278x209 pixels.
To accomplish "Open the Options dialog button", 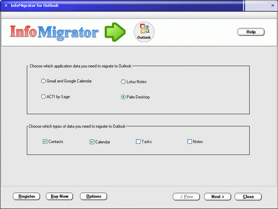I will point(94,196).
